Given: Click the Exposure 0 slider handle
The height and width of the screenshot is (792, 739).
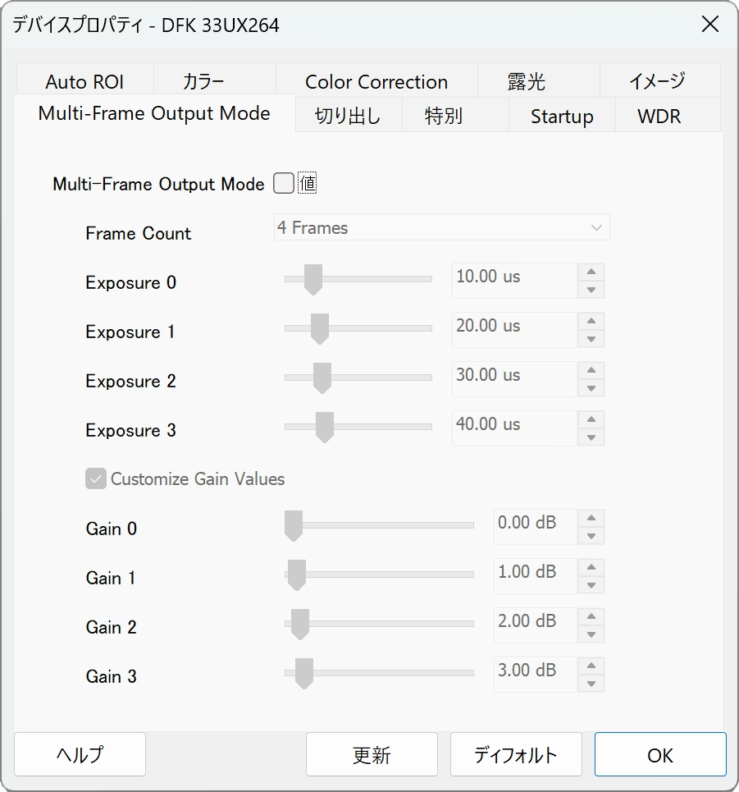Looking at the screenshot, I should click(312, 279).
